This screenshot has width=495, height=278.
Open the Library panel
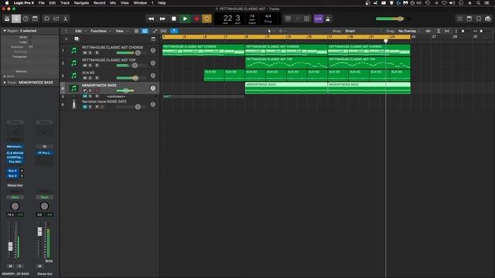(7, 19)
